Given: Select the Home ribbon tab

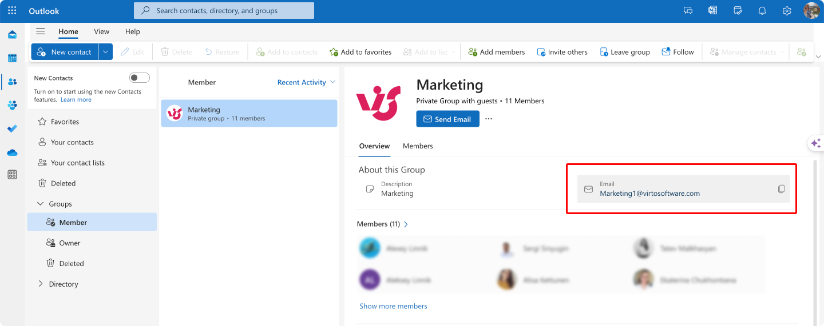Looking at the screenshot, I should coord(68,31).
